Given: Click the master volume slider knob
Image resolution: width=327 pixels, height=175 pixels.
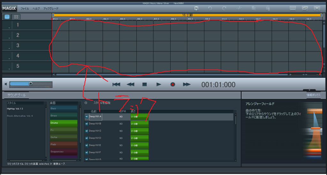Looking at the screenshot, I should (31, 84).
